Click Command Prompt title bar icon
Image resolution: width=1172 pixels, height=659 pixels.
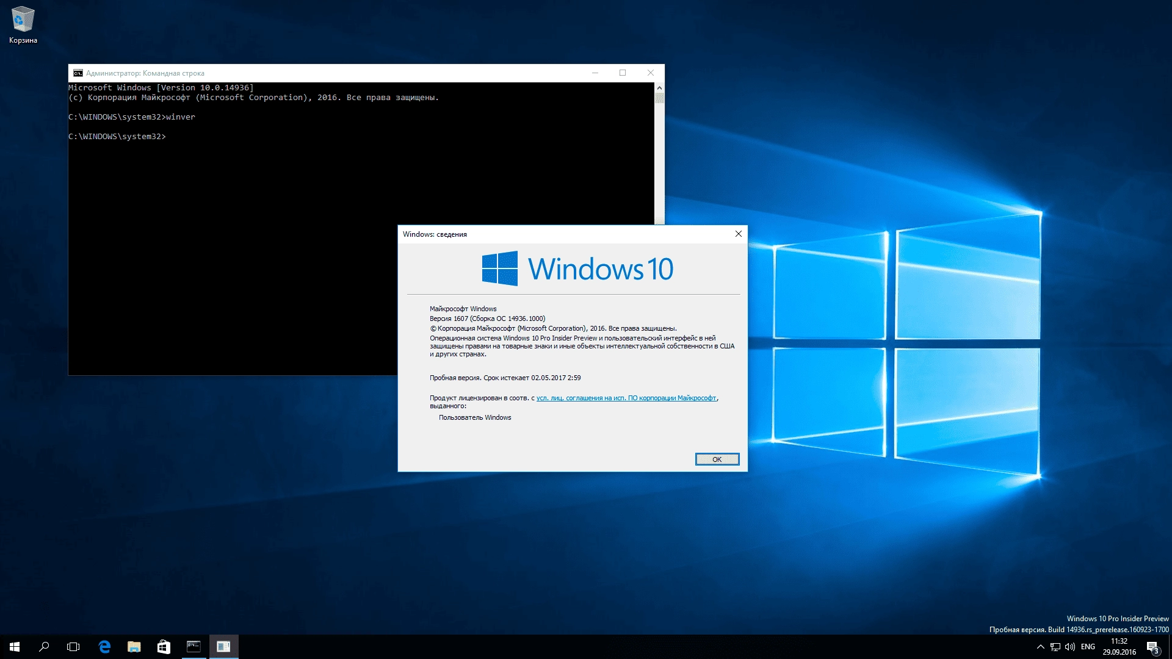(78, 73)
